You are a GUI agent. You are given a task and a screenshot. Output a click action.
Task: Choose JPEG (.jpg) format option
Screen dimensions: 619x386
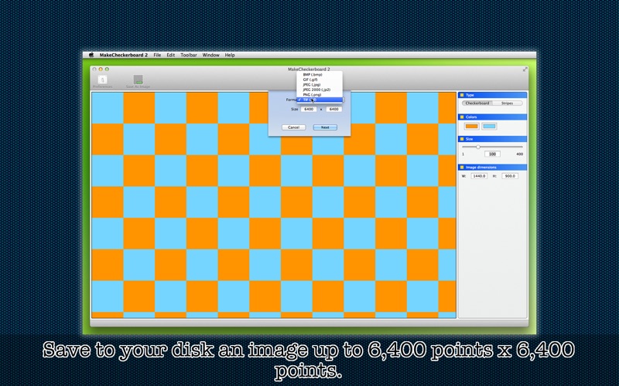tap(320, 85)
